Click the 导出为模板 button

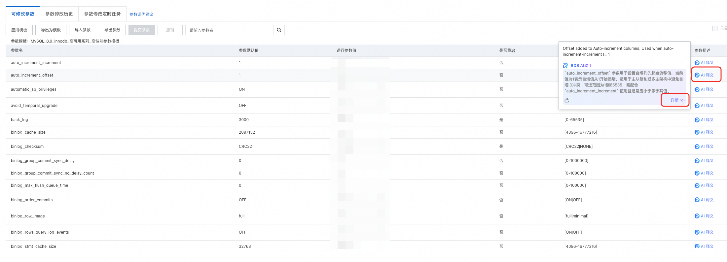pyautogui.click(x=51, y=30)
